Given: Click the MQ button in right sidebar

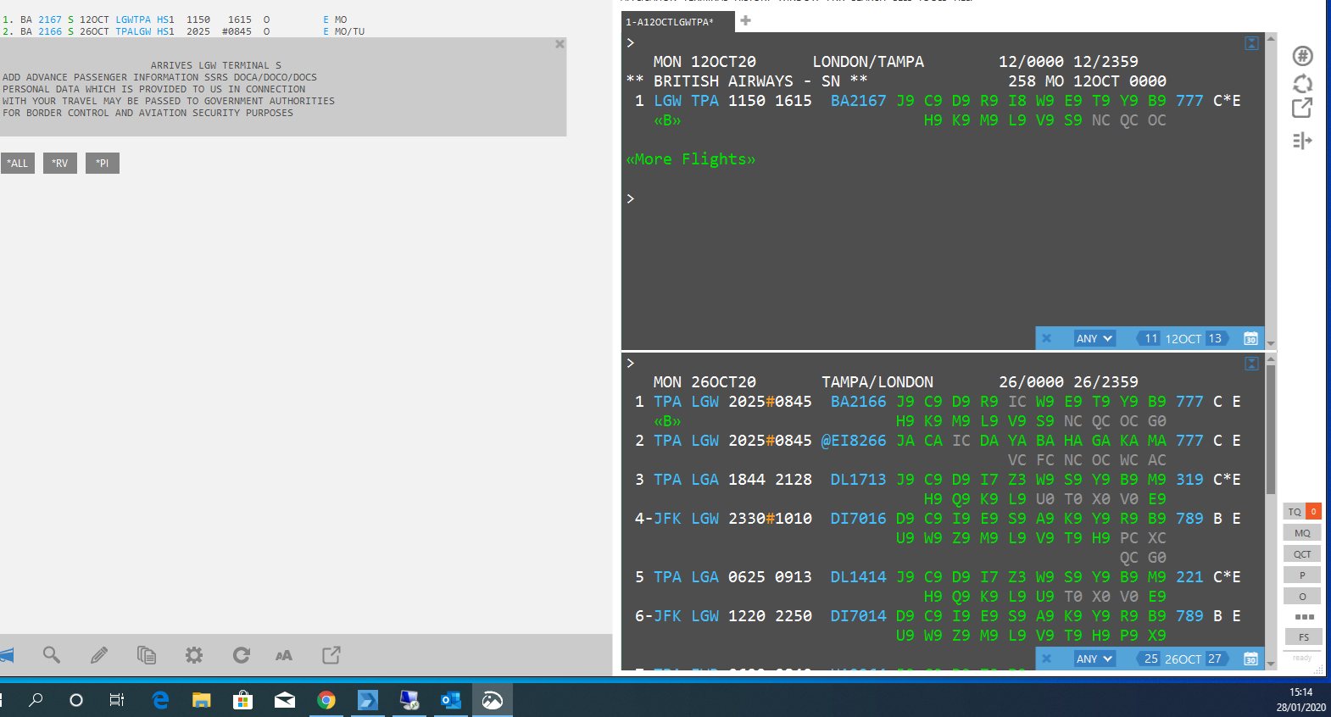Looking at the screenshot, I should [1302, 533].
